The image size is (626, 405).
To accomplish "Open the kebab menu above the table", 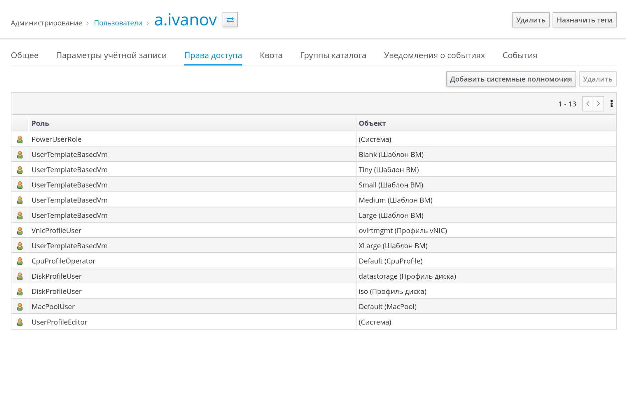I will [x=611, y=104].
